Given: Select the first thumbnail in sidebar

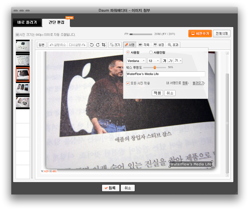Looking at the screenshot, I should (23, 47).
